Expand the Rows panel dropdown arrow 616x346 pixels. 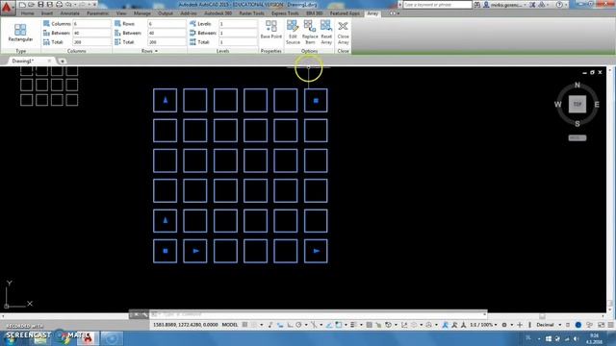coord(156,51)
